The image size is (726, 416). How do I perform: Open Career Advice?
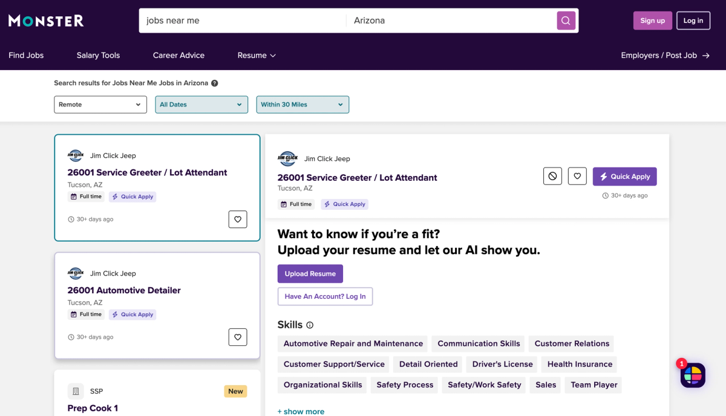click(178, 56)
